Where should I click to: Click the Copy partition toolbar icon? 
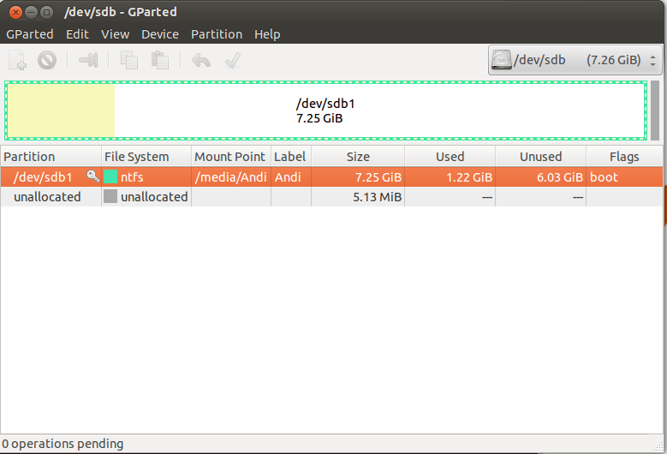click(129, 60)
